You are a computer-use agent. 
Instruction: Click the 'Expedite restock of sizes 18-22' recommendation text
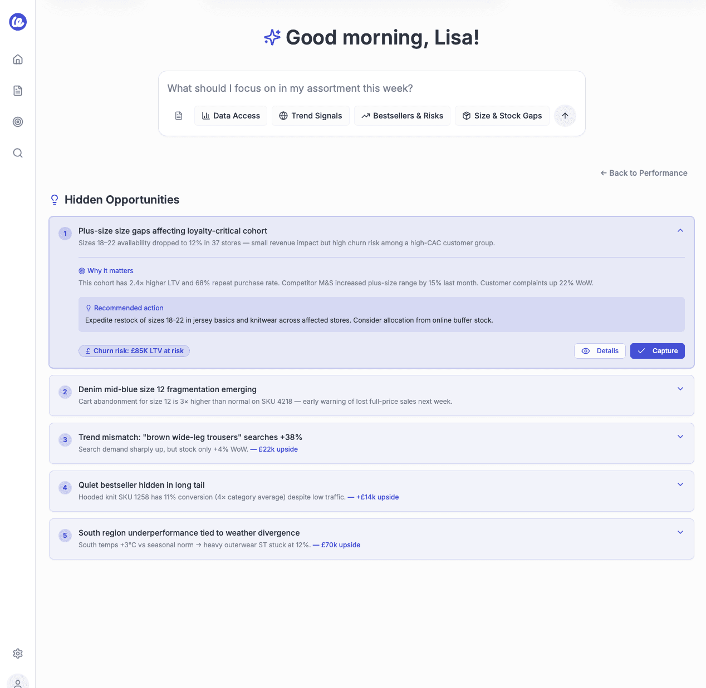289,320
